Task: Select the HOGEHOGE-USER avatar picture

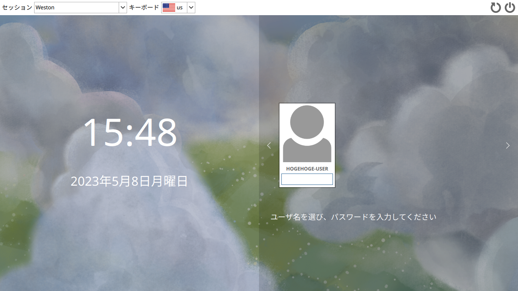Action: point(307,134)
